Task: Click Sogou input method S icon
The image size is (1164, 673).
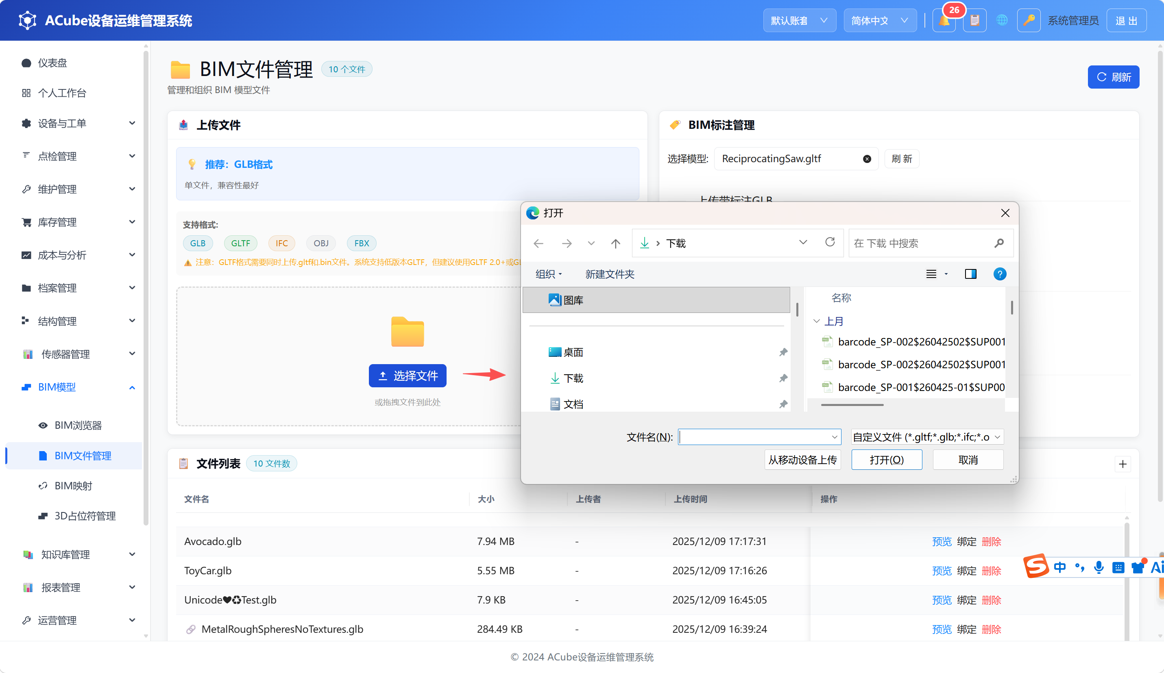Action: tap(1036, 567)
